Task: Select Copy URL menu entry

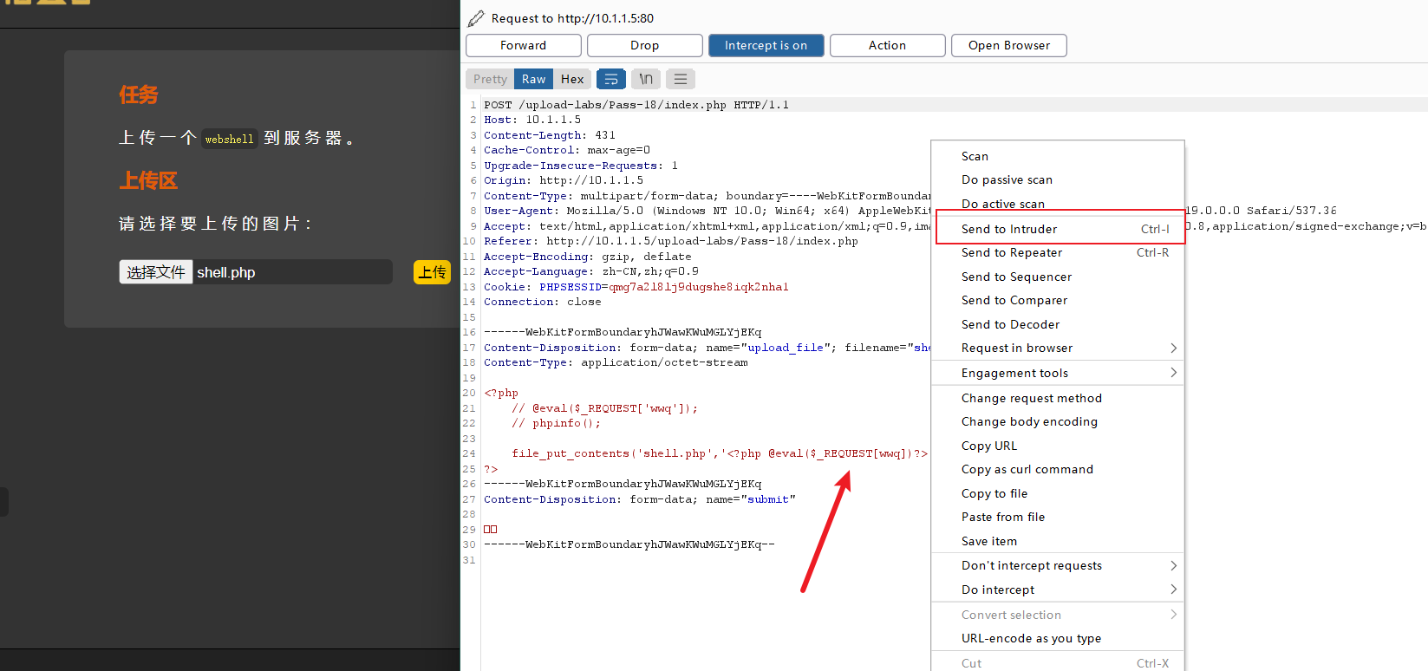Action: click(1058, 446)
